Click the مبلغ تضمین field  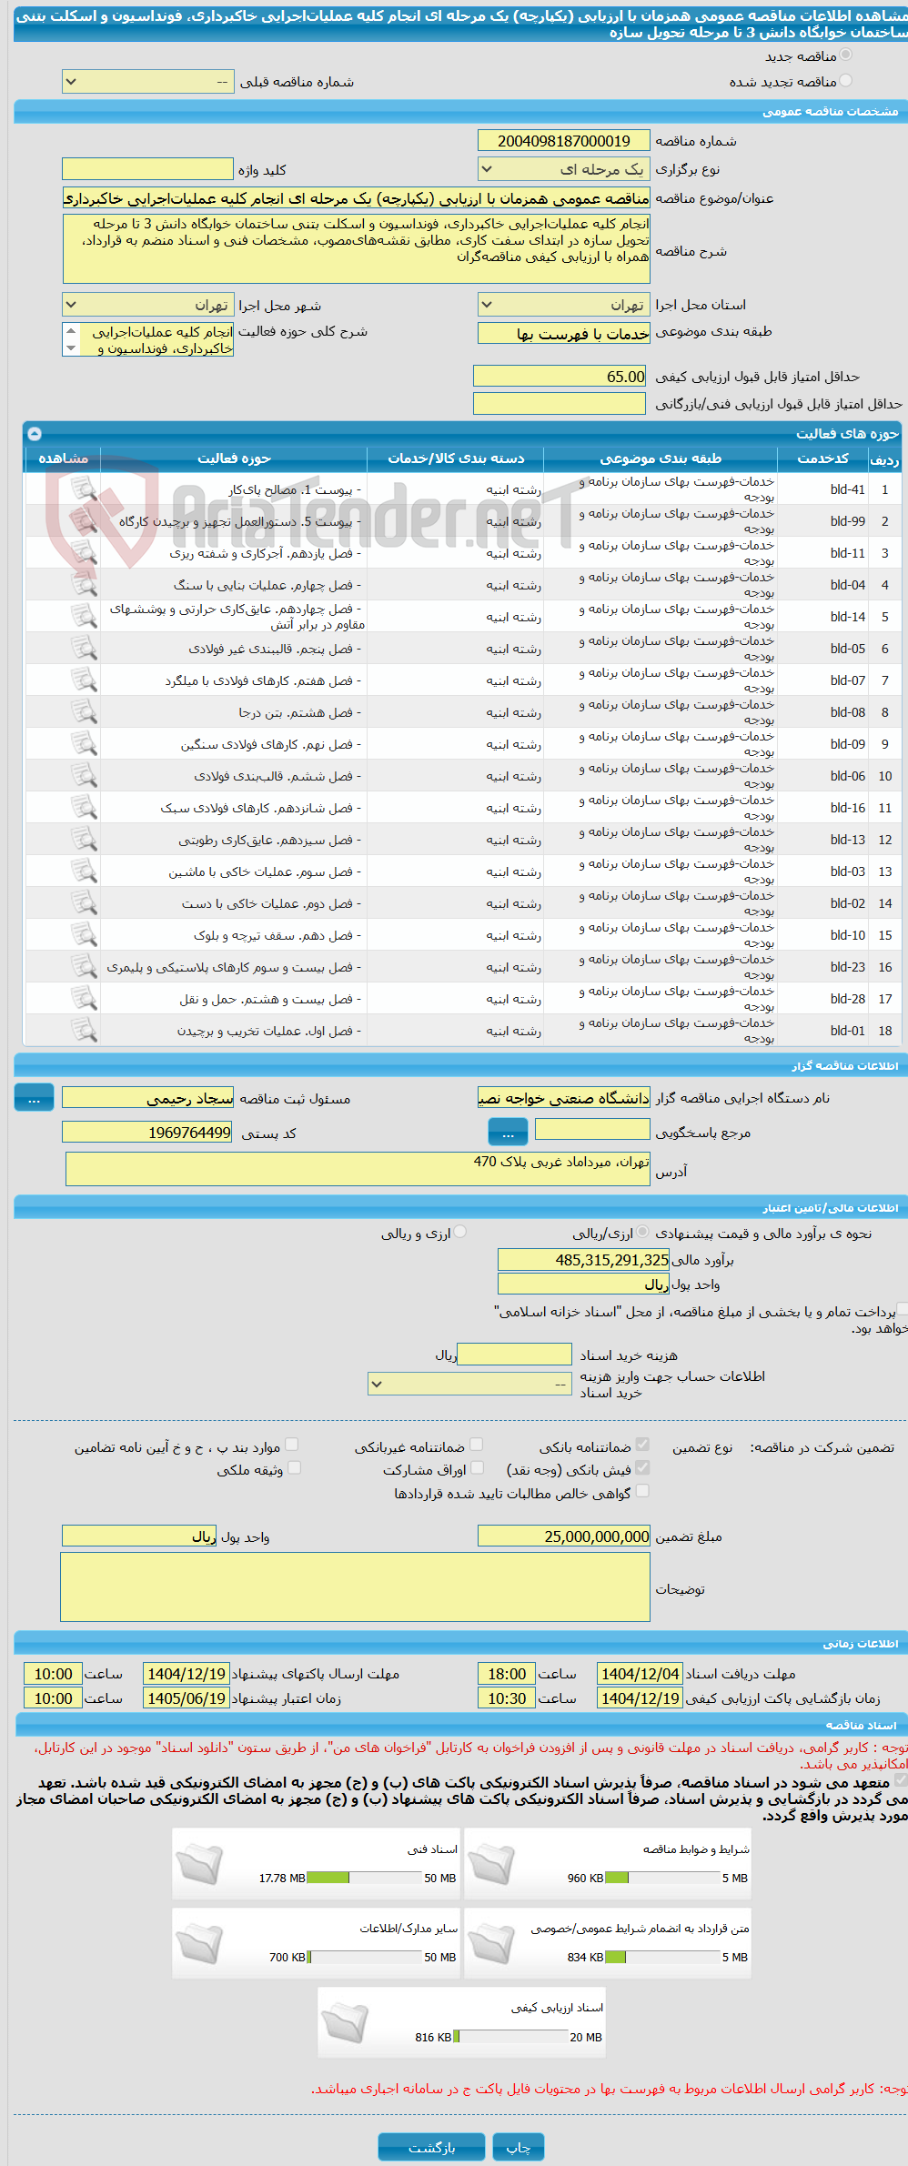[564, 1536]
